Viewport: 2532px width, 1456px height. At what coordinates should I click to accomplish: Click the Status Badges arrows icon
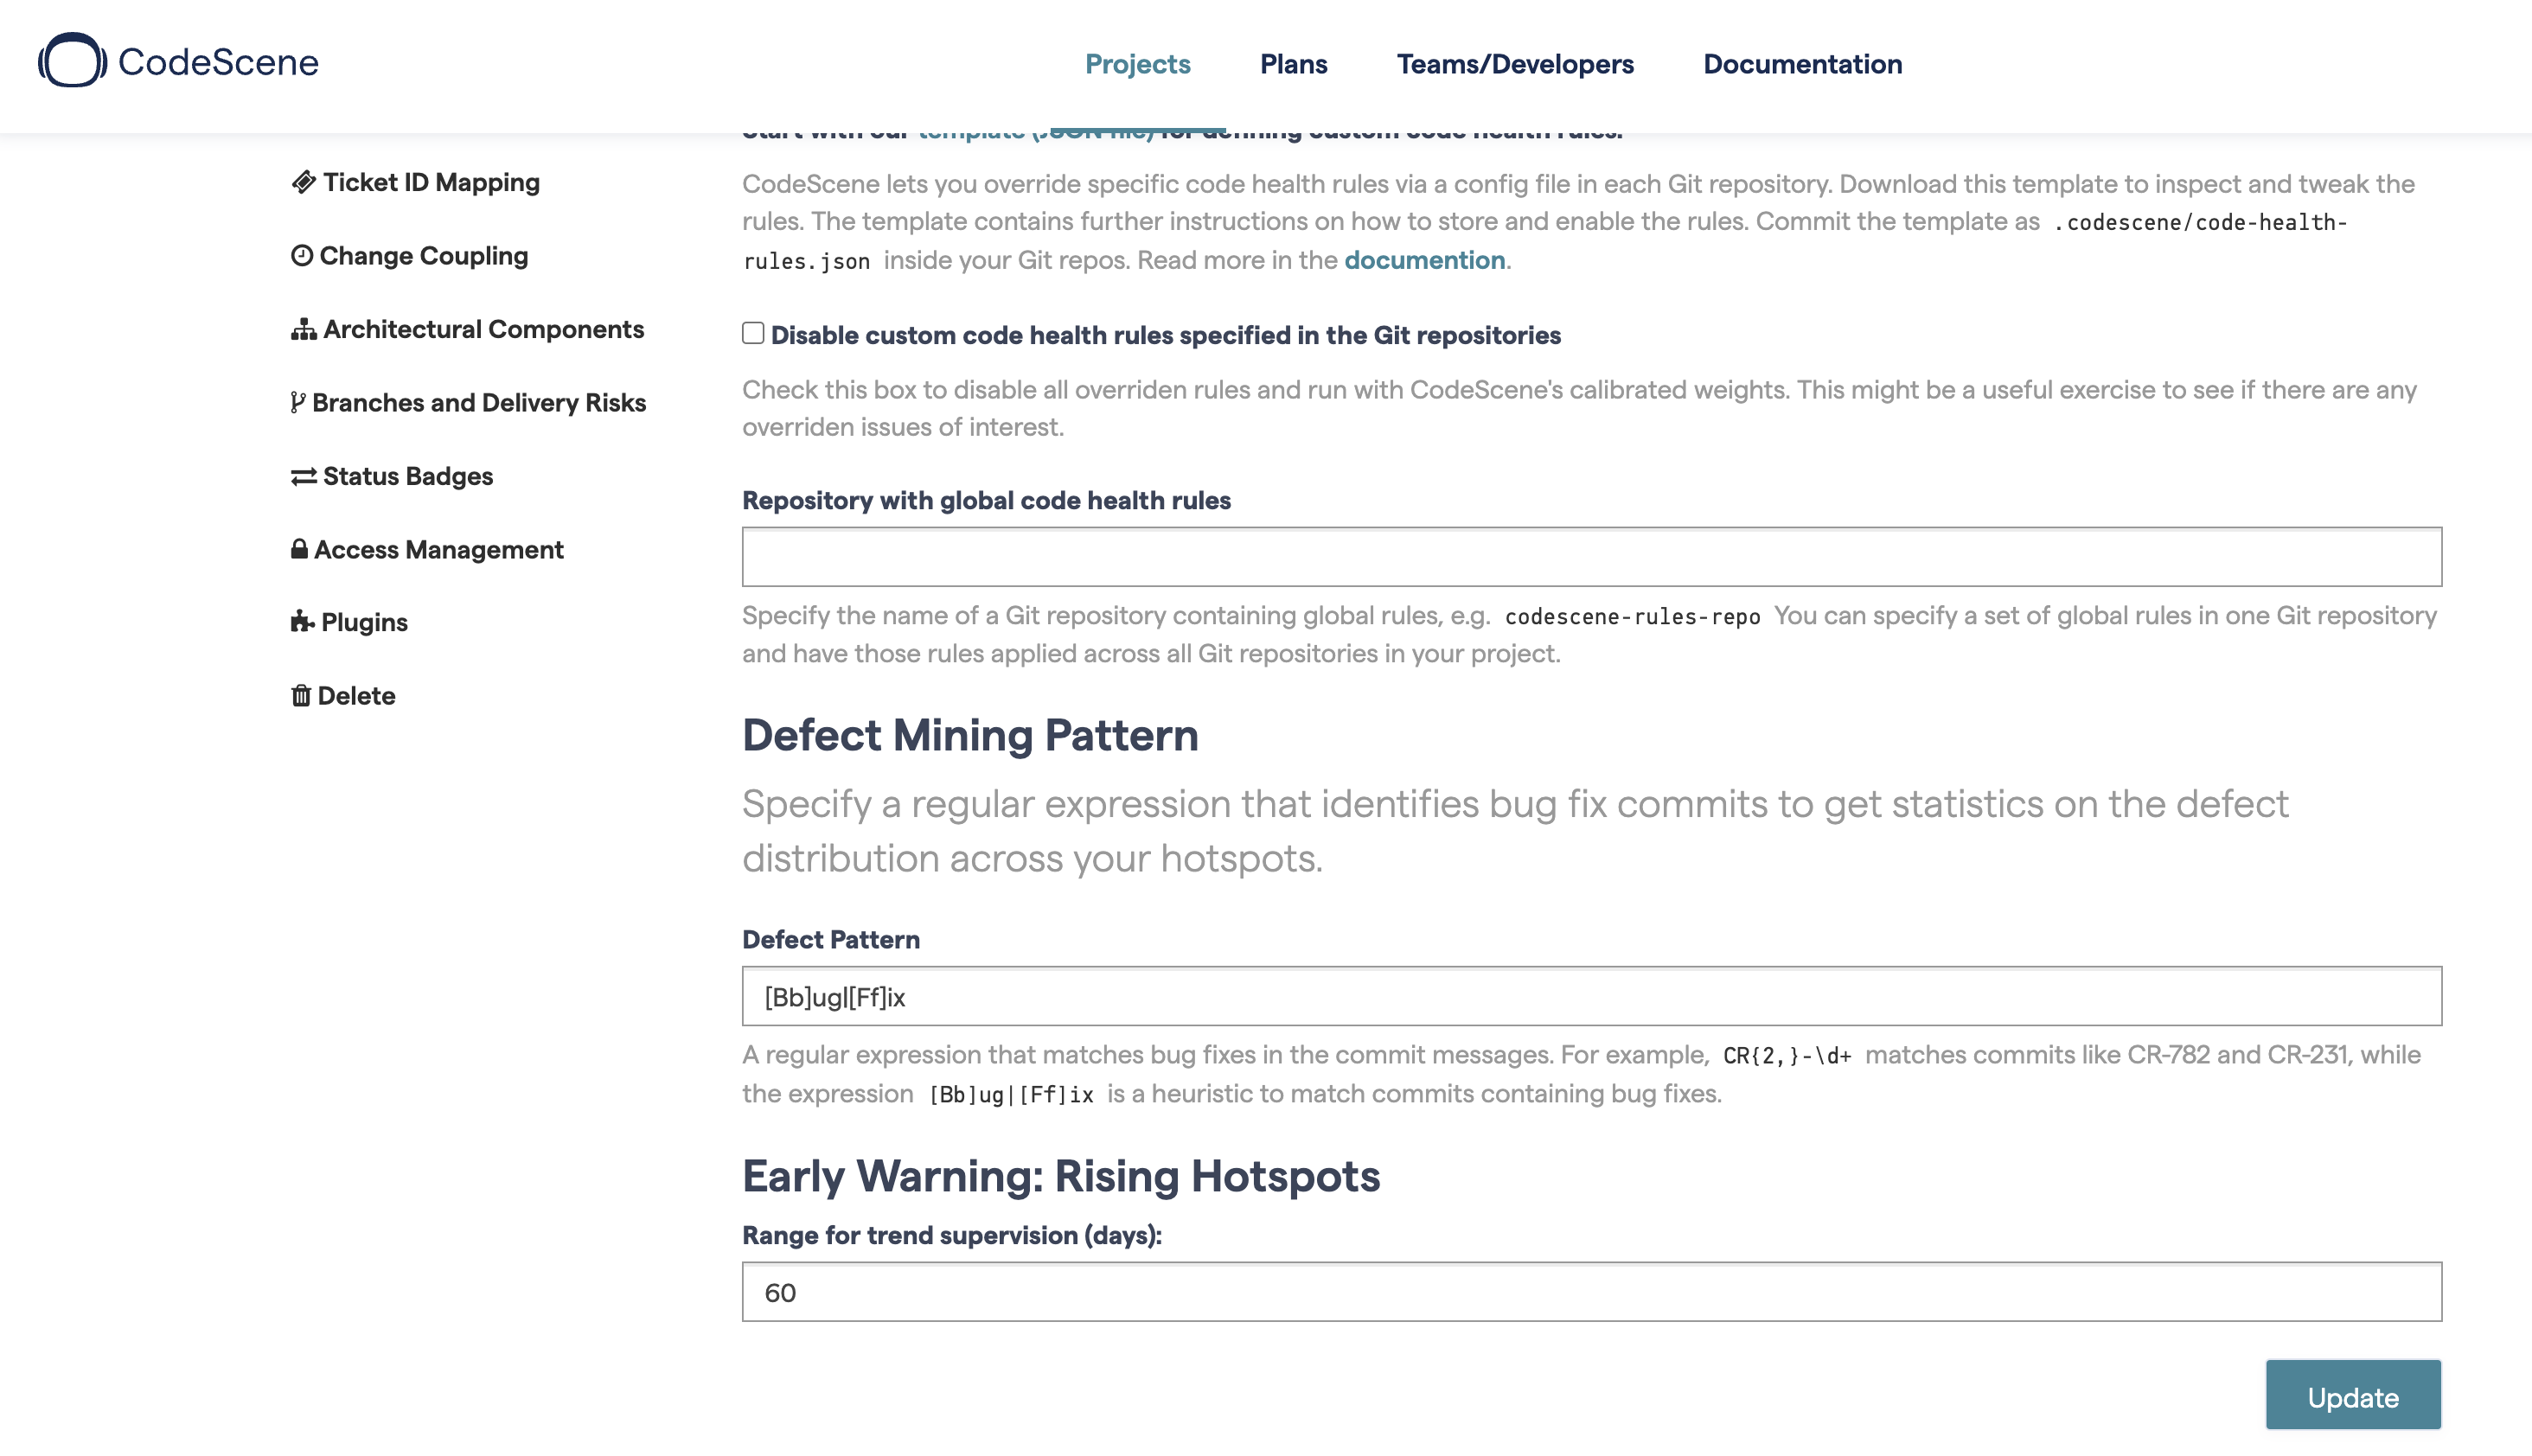point(304,475)
